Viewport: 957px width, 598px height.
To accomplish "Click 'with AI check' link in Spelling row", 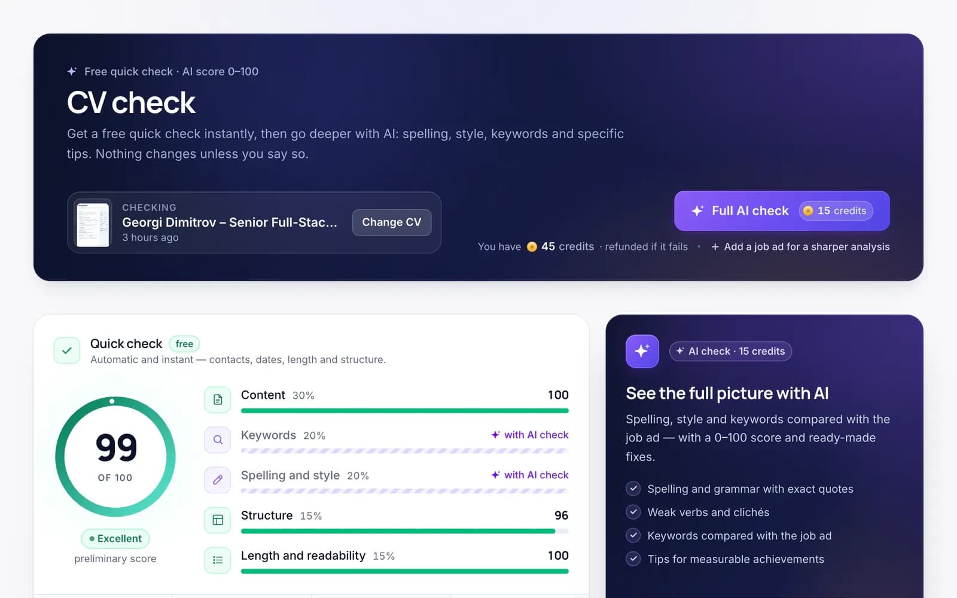I will [x=530, y=475].
